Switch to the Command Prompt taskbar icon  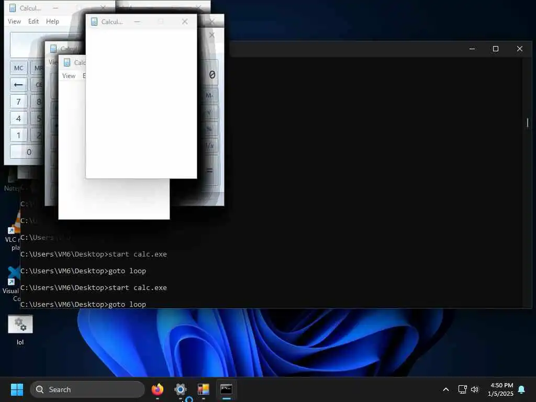(x=226, y=389)
